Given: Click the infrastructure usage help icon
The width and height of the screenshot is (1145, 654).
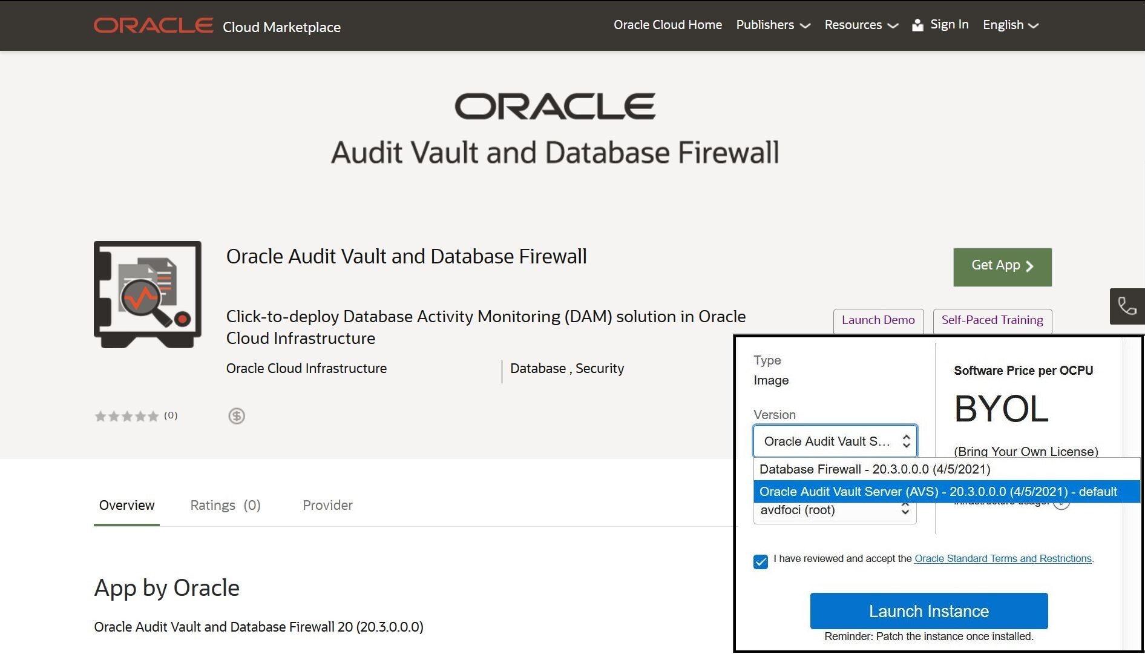Looking at the screenshot, I should pyautogui.click(x=1061, y=504).
